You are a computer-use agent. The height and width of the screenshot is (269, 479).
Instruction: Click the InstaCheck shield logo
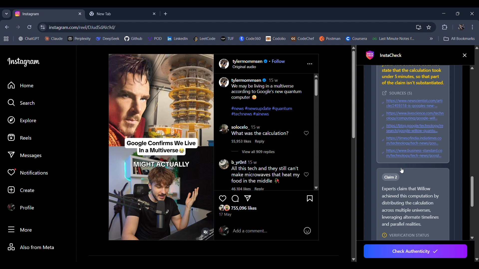(370, 55)
